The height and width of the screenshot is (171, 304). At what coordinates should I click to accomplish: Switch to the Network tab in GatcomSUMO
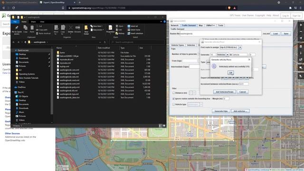tap(174, 25)
